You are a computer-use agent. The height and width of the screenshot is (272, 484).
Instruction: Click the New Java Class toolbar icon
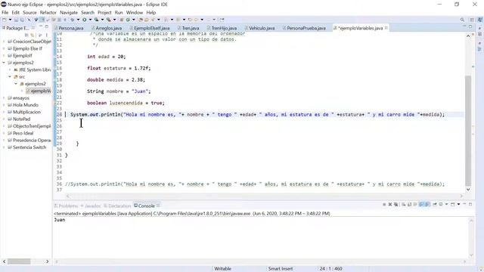pyautogui.click(x=128, y=20)
